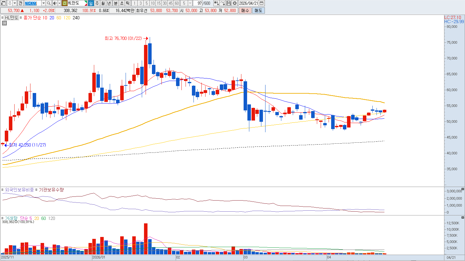Viewport: 465px width, 261px height.
Task: Switch to weekly (주) chart period
Action: pos(97,3)
